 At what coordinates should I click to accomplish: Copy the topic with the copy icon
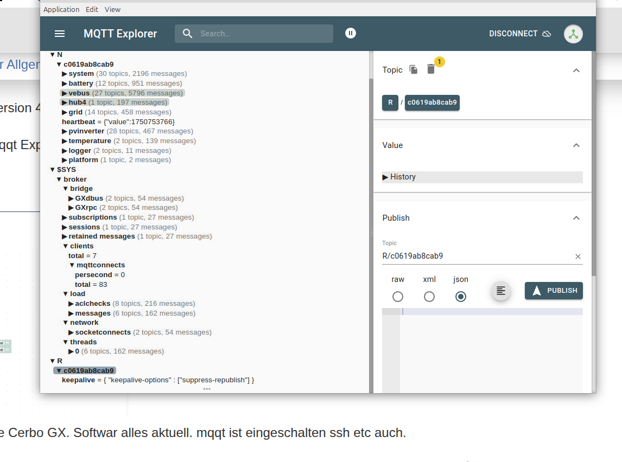coord(414,69)
